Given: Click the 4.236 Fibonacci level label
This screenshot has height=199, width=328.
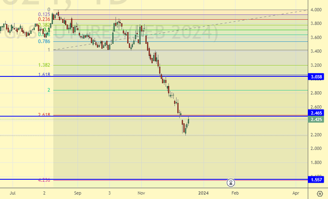Looking at the screenshot, I should 44,180.
